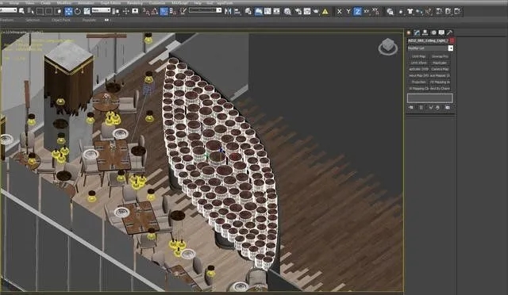Screen dimensions: 508x295
Task: Click the Align tool icon
Action: (x=237, y=12)
